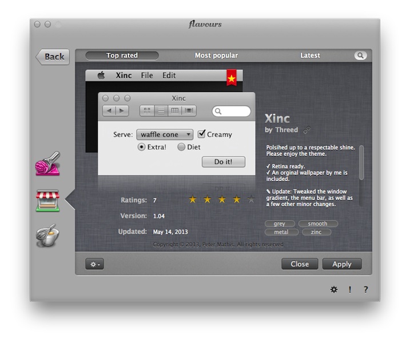Click the Apply button
The height and width of the screenshot is (343, 410).
coord(342,264)
